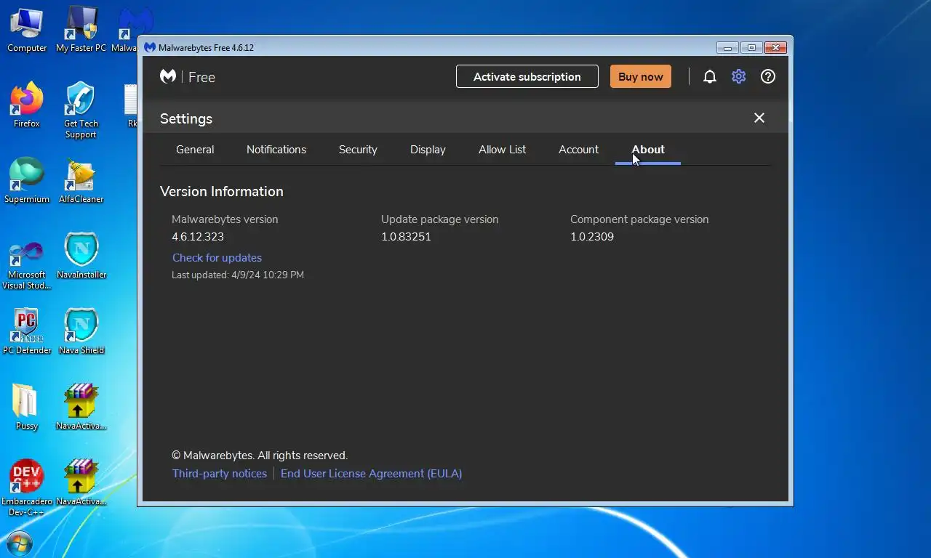Switch to the General tab
Screen dimensions: 931x558
point(195,150)
